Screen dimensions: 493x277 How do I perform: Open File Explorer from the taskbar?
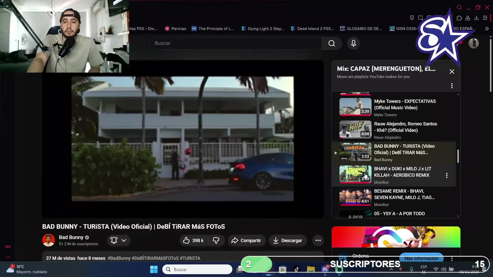click(311, 269)
